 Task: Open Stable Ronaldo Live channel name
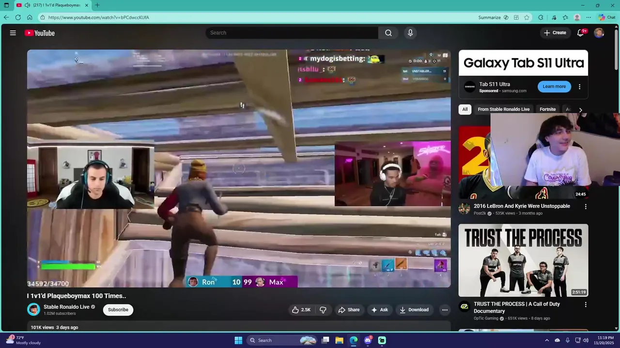66,307
